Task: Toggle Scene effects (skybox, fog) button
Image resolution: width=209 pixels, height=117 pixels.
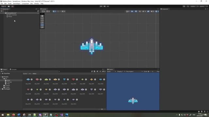Action: [143, 11]
